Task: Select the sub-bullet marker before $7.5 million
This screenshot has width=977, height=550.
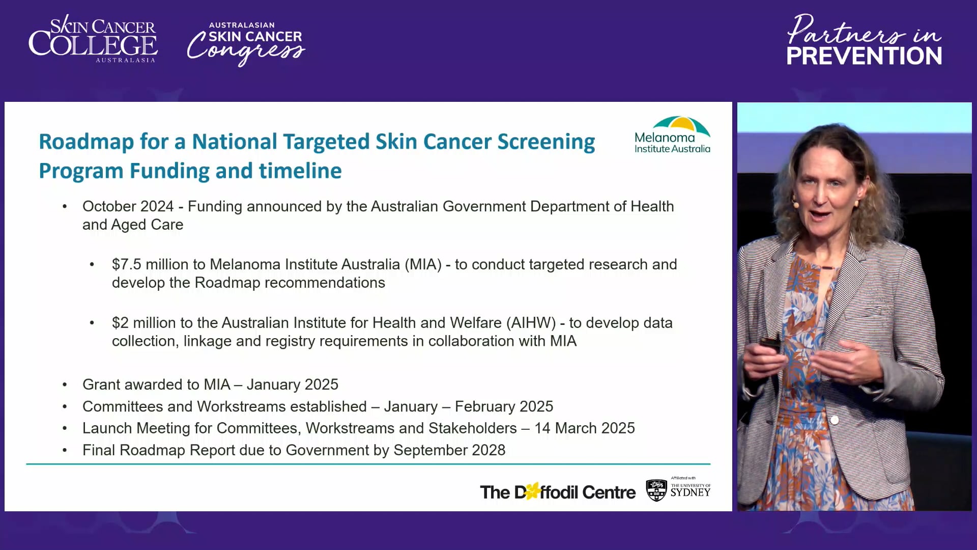Action: click(93, 264)
